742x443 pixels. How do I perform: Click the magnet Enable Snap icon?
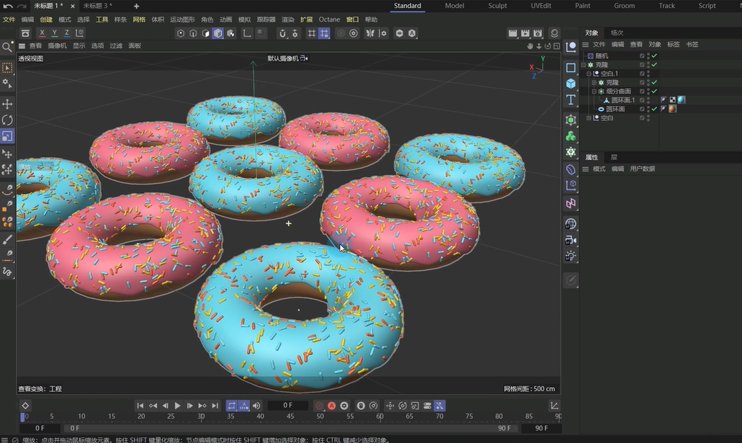(282, 33)
